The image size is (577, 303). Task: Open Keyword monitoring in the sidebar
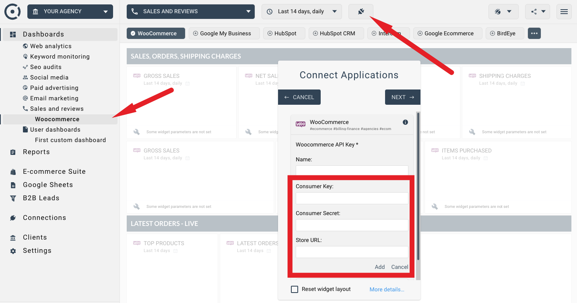[x=60, y=57]
